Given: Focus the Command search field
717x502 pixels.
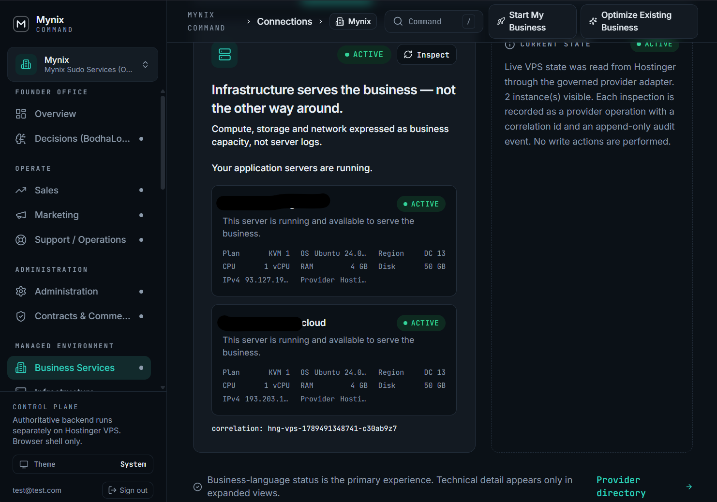Looking at the screenshot, I should click(x=433, y=21).
